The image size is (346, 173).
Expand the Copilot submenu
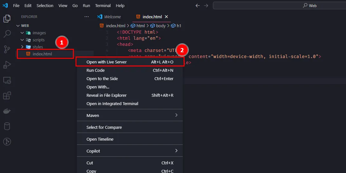click(x=130, y=151)
